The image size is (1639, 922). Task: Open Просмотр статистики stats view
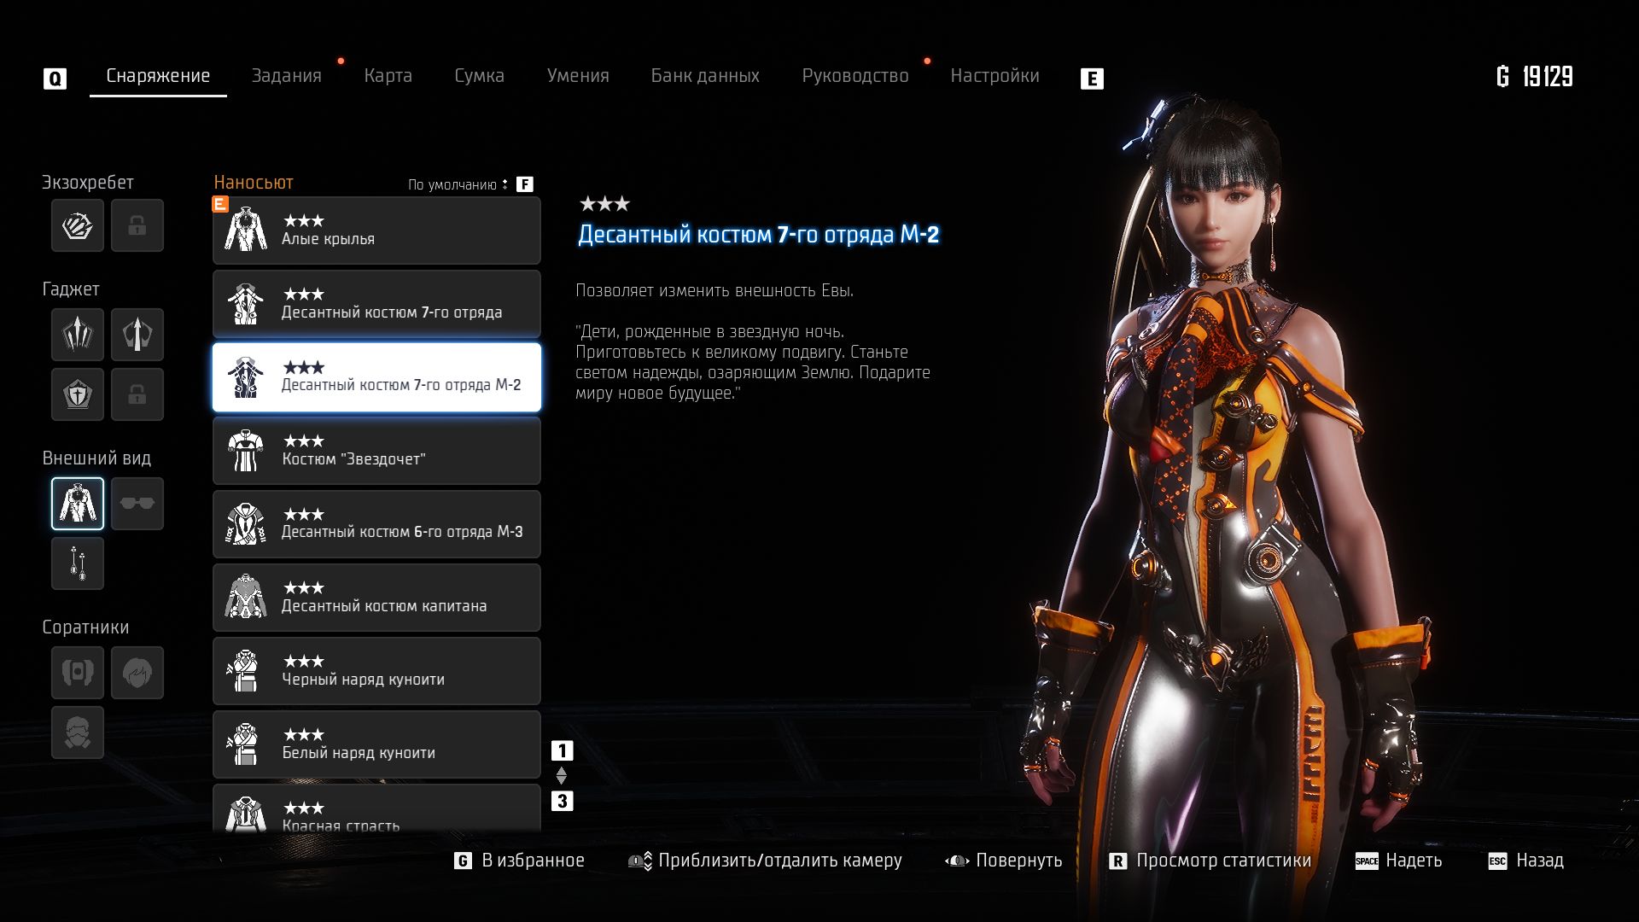pos(1222,861)
